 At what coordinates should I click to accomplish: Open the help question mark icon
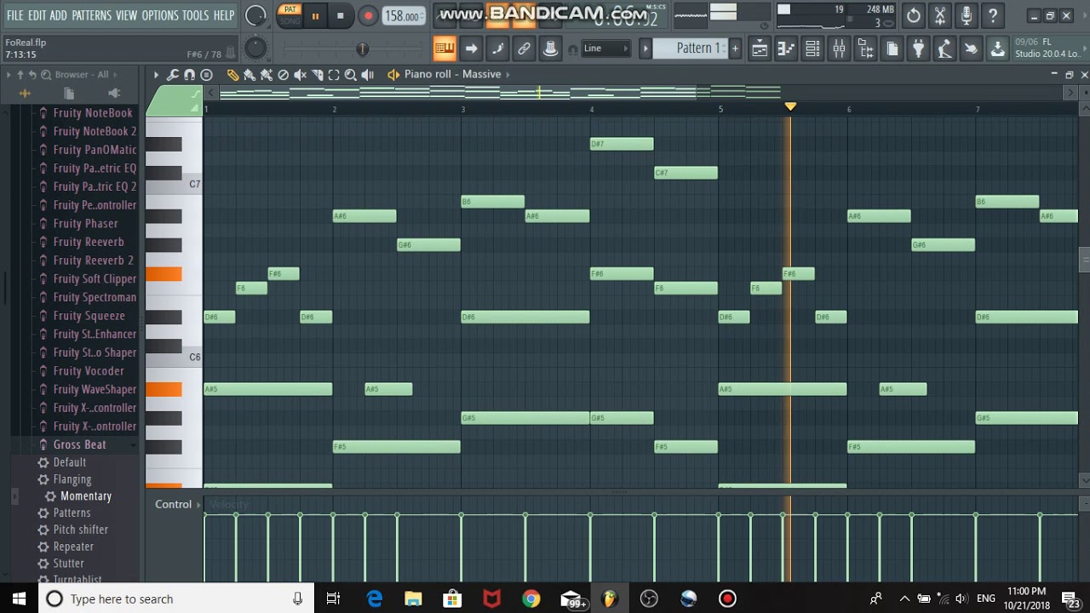coord(993,15)
